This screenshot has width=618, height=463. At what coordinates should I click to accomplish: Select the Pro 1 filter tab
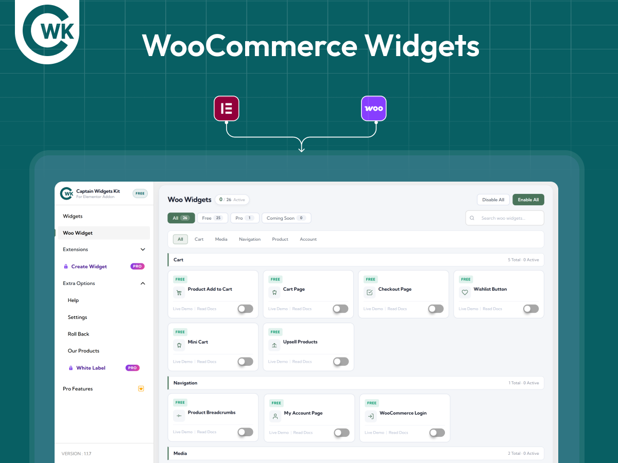click(x=245, y=218)
